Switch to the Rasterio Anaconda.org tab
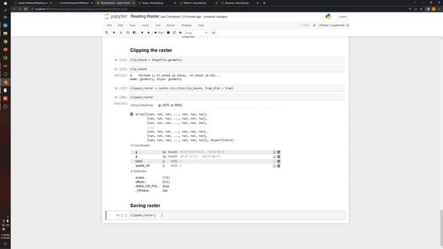This screenshot has height=249, width=443. click(199, 3)
